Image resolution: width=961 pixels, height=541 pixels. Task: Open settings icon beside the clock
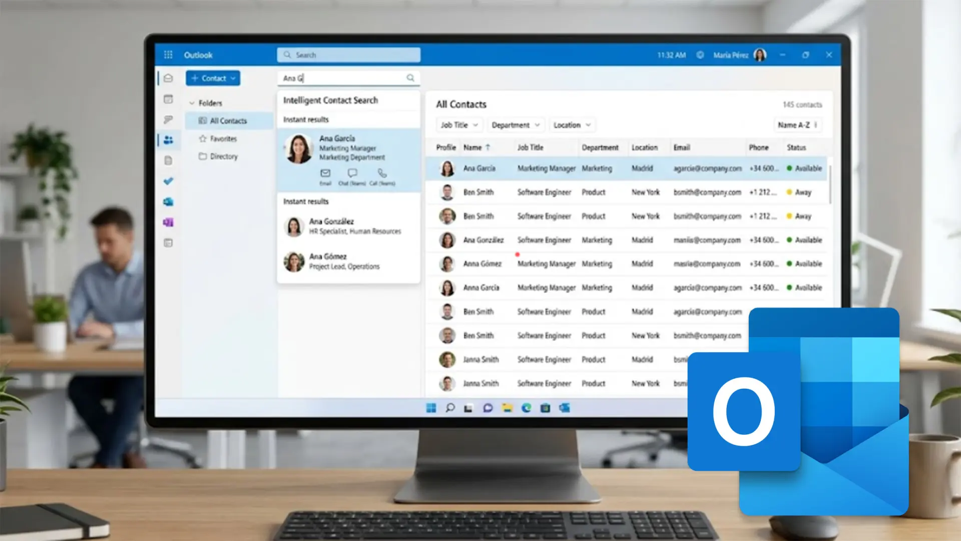(700, 55)
